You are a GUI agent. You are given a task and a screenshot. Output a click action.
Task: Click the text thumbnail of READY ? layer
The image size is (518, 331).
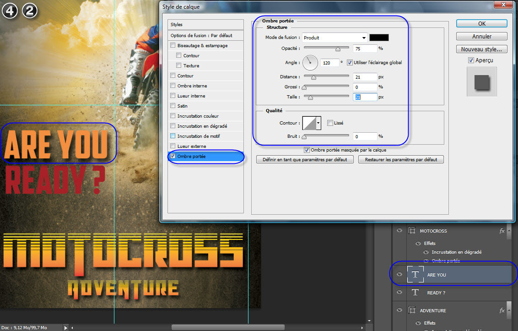point(415,293)
